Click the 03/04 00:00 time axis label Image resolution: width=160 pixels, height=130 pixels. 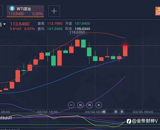(x=95, y=112)
